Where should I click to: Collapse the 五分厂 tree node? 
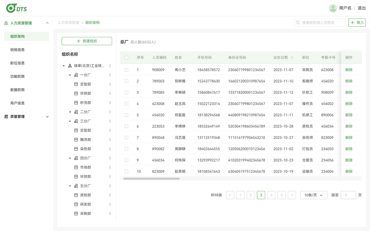click(70, 186)
